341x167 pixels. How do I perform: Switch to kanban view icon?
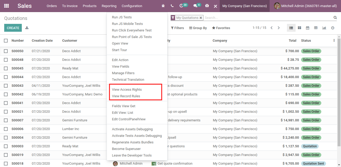pyautogui.click(x=300, y=28)
